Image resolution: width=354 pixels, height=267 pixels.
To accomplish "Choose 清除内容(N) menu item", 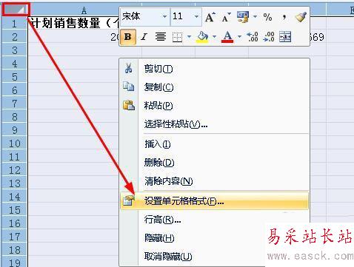I will pyautogui.click(x=214, y=181).
